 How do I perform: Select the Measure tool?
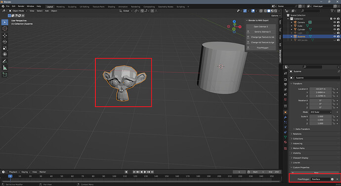(x=5, y=68)
